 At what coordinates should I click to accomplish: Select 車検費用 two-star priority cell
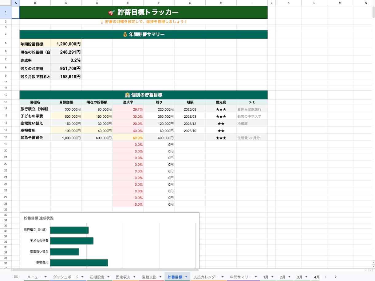pos(221,131)
